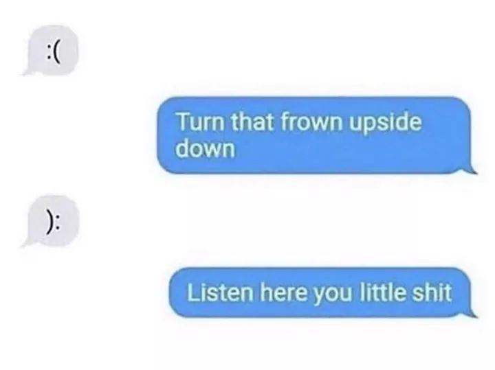
Task: Click the word "Turn" in blue bubble
Action: [x=201, y=122]
